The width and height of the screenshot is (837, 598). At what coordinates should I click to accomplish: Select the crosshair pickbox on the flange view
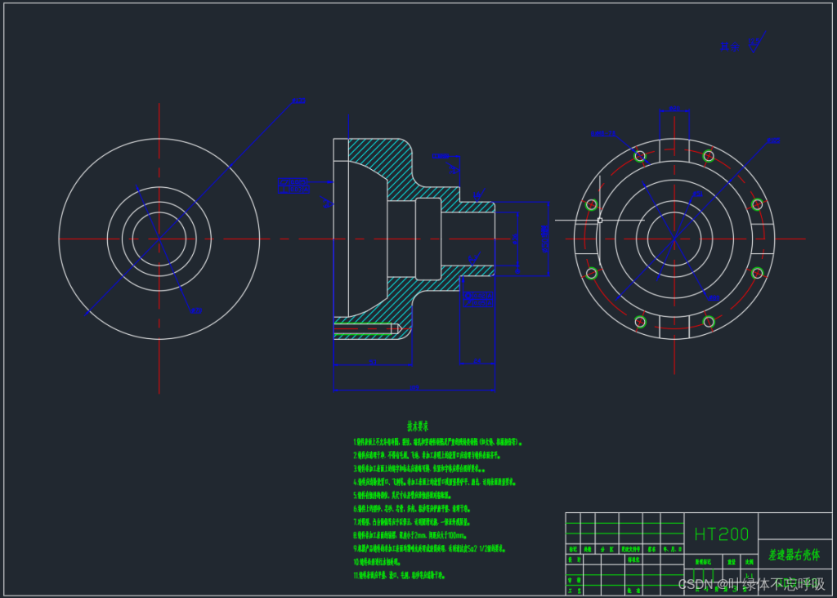(x=600, y=220)
